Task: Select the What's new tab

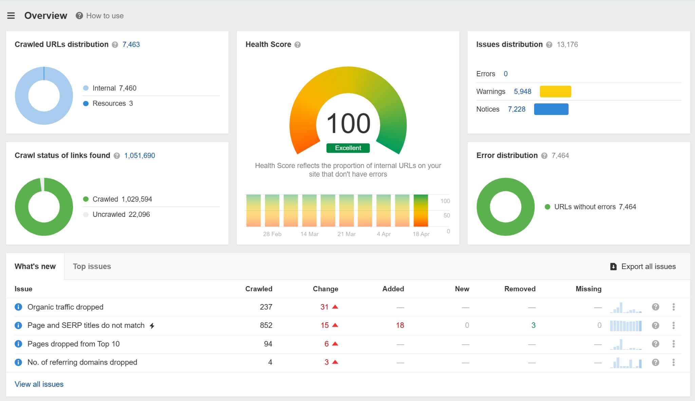Action: (35, 266)
